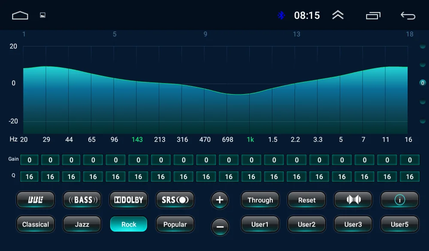
Task: Select the 5 kHz band gain field
Action: click(x=342, y=160)
